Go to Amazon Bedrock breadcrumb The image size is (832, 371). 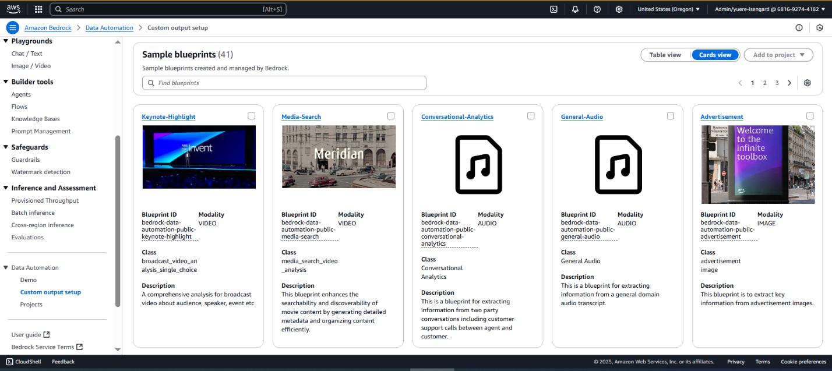point(48,27)
